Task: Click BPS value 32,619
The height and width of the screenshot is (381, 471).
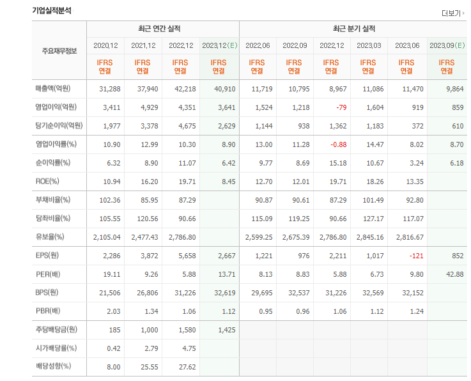Action: [x=225, y=293]
